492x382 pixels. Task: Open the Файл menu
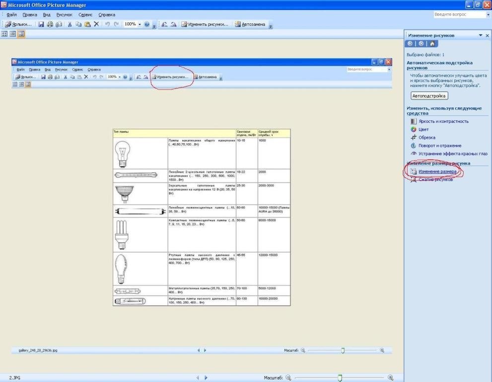[11, 15]
